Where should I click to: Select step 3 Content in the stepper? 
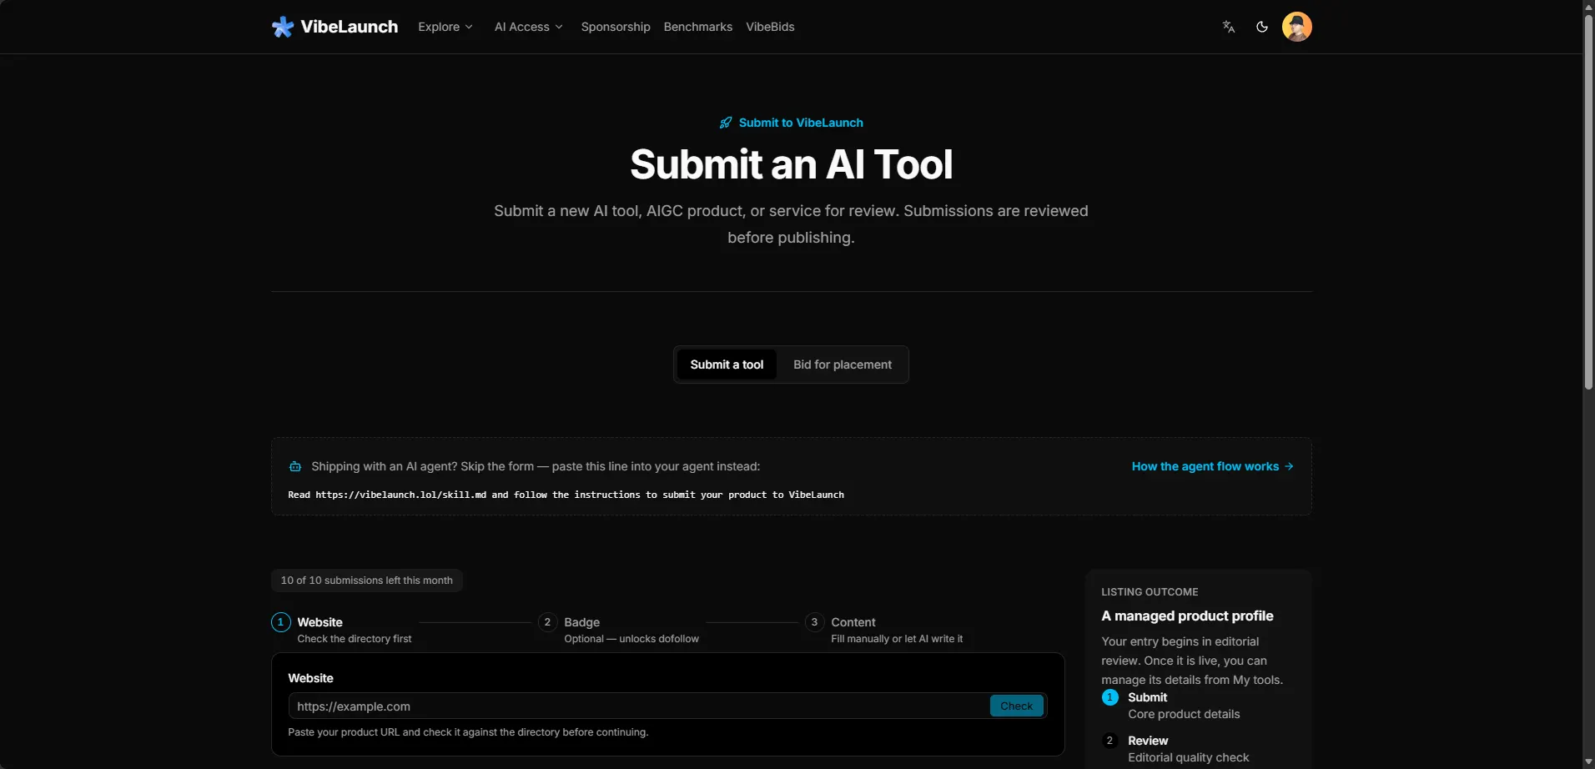883,629
